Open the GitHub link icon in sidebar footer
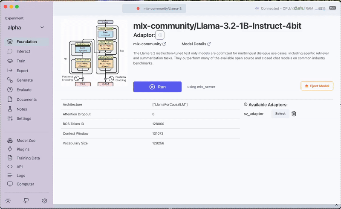Image resolution: width=341 pixels, height=209 pixels. pos(26,200)
